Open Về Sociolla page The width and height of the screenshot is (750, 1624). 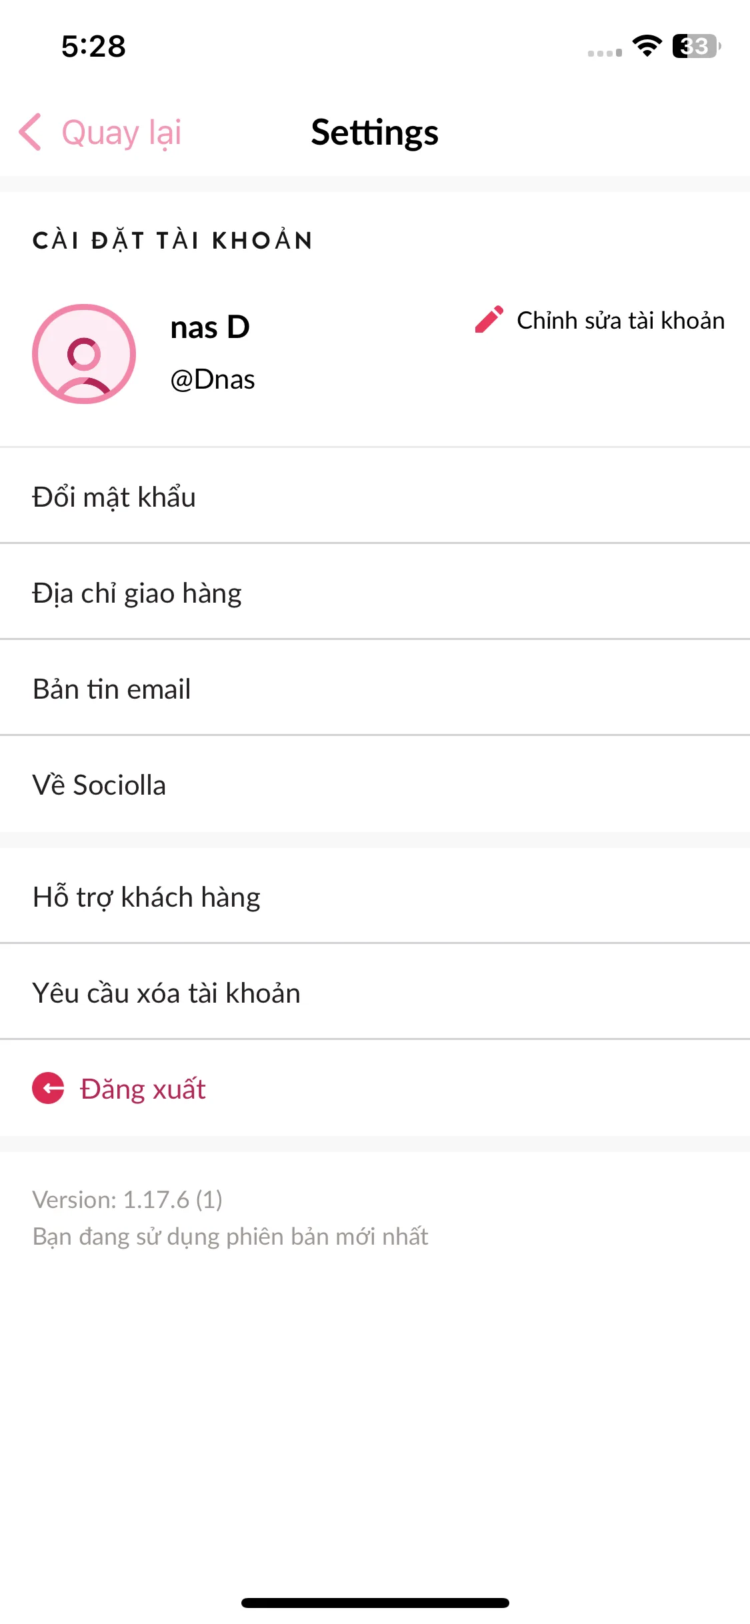[x=375, y=784]
